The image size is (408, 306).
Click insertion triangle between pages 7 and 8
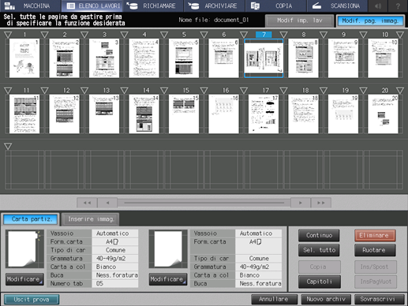pyautogui.click(x=283, y=35)
